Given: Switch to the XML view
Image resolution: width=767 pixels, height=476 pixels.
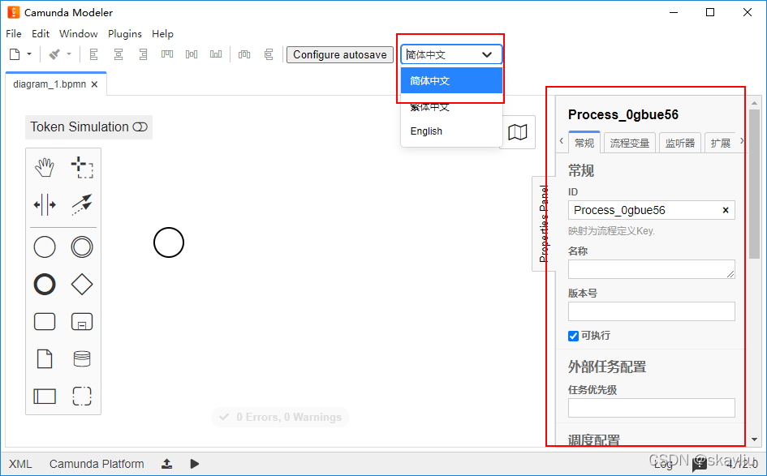Looking at the screenshot, I should [x=20, y=464].
